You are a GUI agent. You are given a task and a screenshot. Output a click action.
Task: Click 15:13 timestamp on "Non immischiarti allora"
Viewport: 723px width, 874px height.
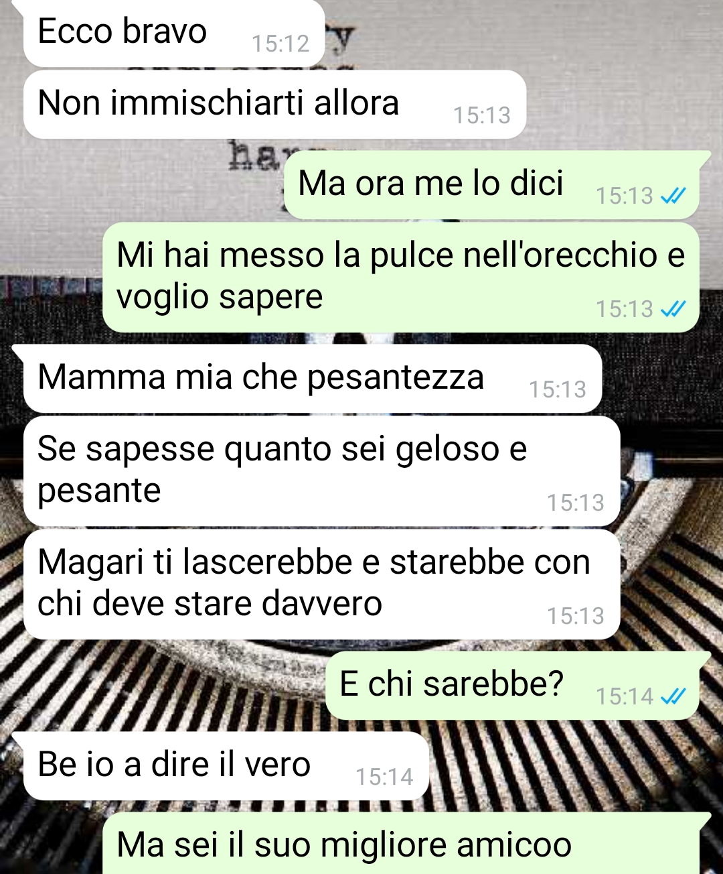(482, 116)
